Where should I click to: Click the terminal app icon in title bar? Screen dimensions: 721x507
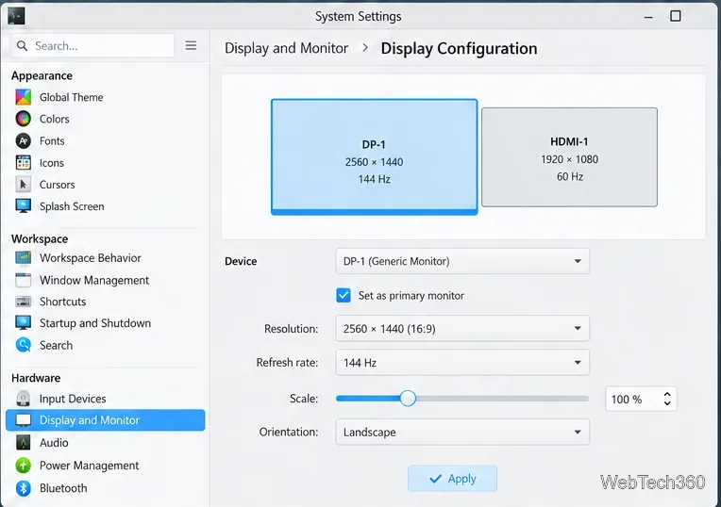point(17,17)
